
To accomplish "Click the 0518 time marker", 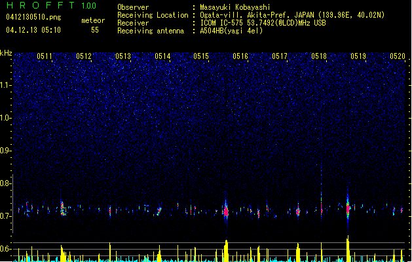I will click(x=319, y=56).
